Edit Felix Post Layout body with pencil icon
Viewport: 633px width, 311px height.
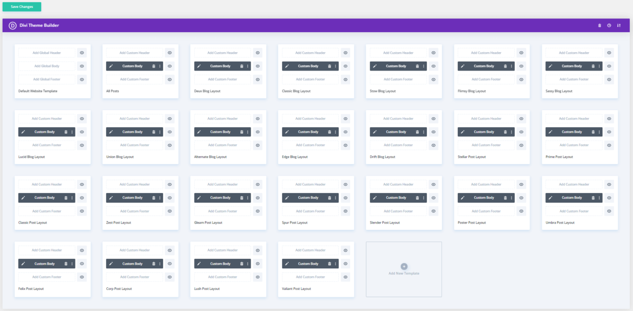point(24,263)
